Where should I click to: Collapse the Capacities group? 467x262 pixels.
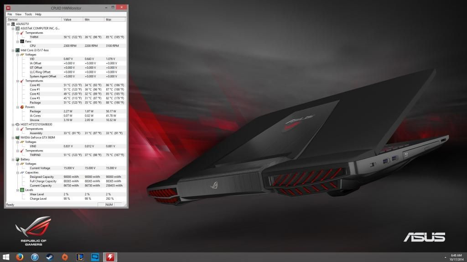[18, 173]
